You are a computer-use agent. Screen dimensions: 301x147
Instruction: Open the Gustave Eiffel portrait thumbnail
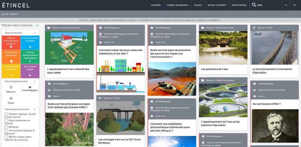(275, 126)
